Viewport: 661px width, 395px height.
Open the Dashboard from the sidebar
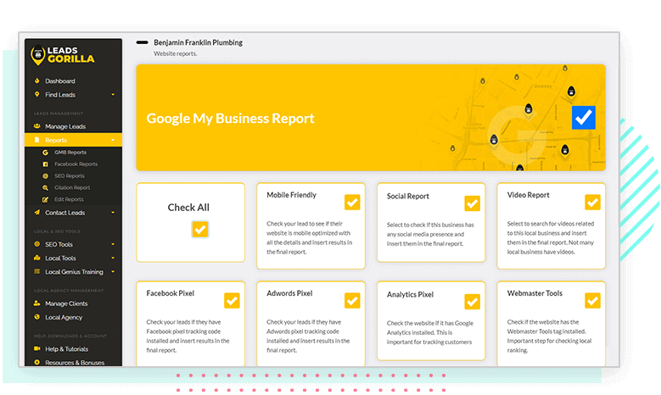[59, 81]
